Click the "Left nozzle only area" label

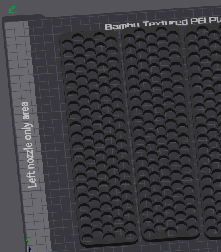click(29, 145)
